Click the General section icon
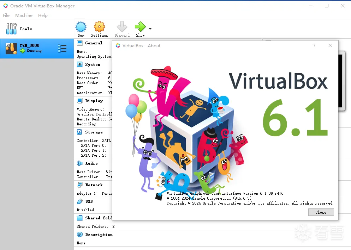The width and height of the screenshot is (351, 250). point(79,43)
